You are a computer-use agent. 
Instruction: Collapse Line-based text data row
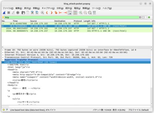[x=3, y=62]
